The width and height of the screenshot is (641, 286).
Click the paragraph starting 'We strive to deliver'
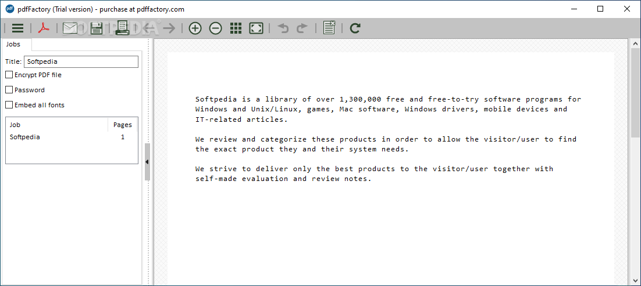[x=375, y=173]
